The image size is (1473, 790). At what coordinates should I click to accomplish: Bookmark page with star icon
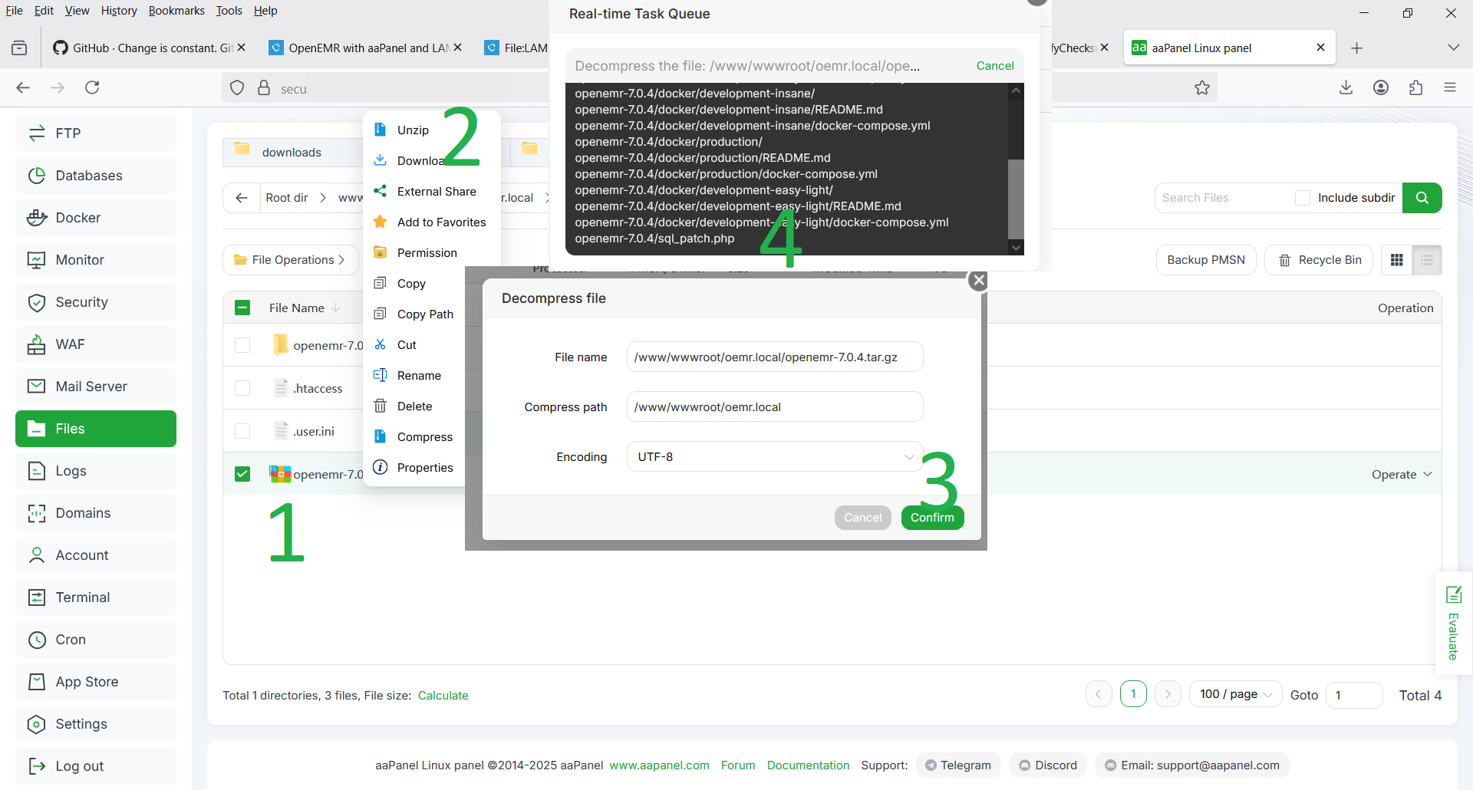(1201, 88)
